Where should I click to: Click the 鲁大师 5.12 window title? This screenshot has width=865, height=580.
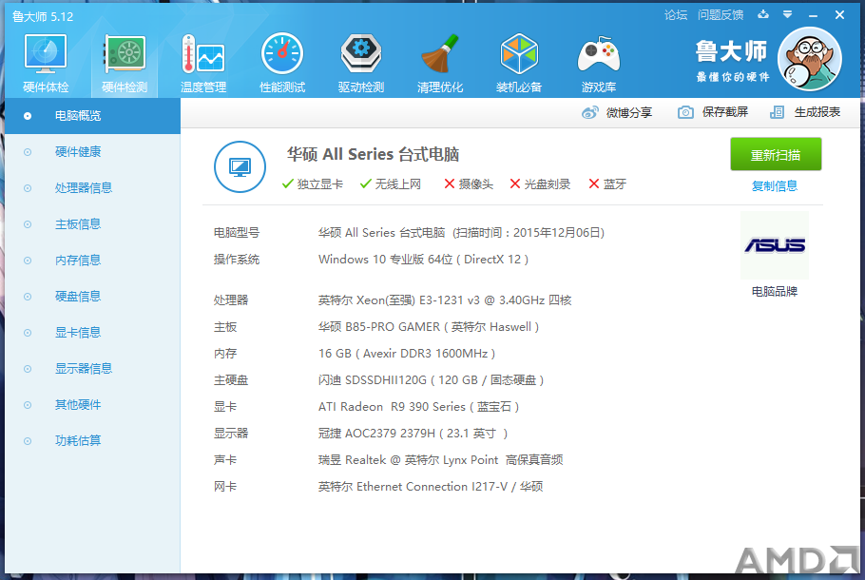(43, 16)
